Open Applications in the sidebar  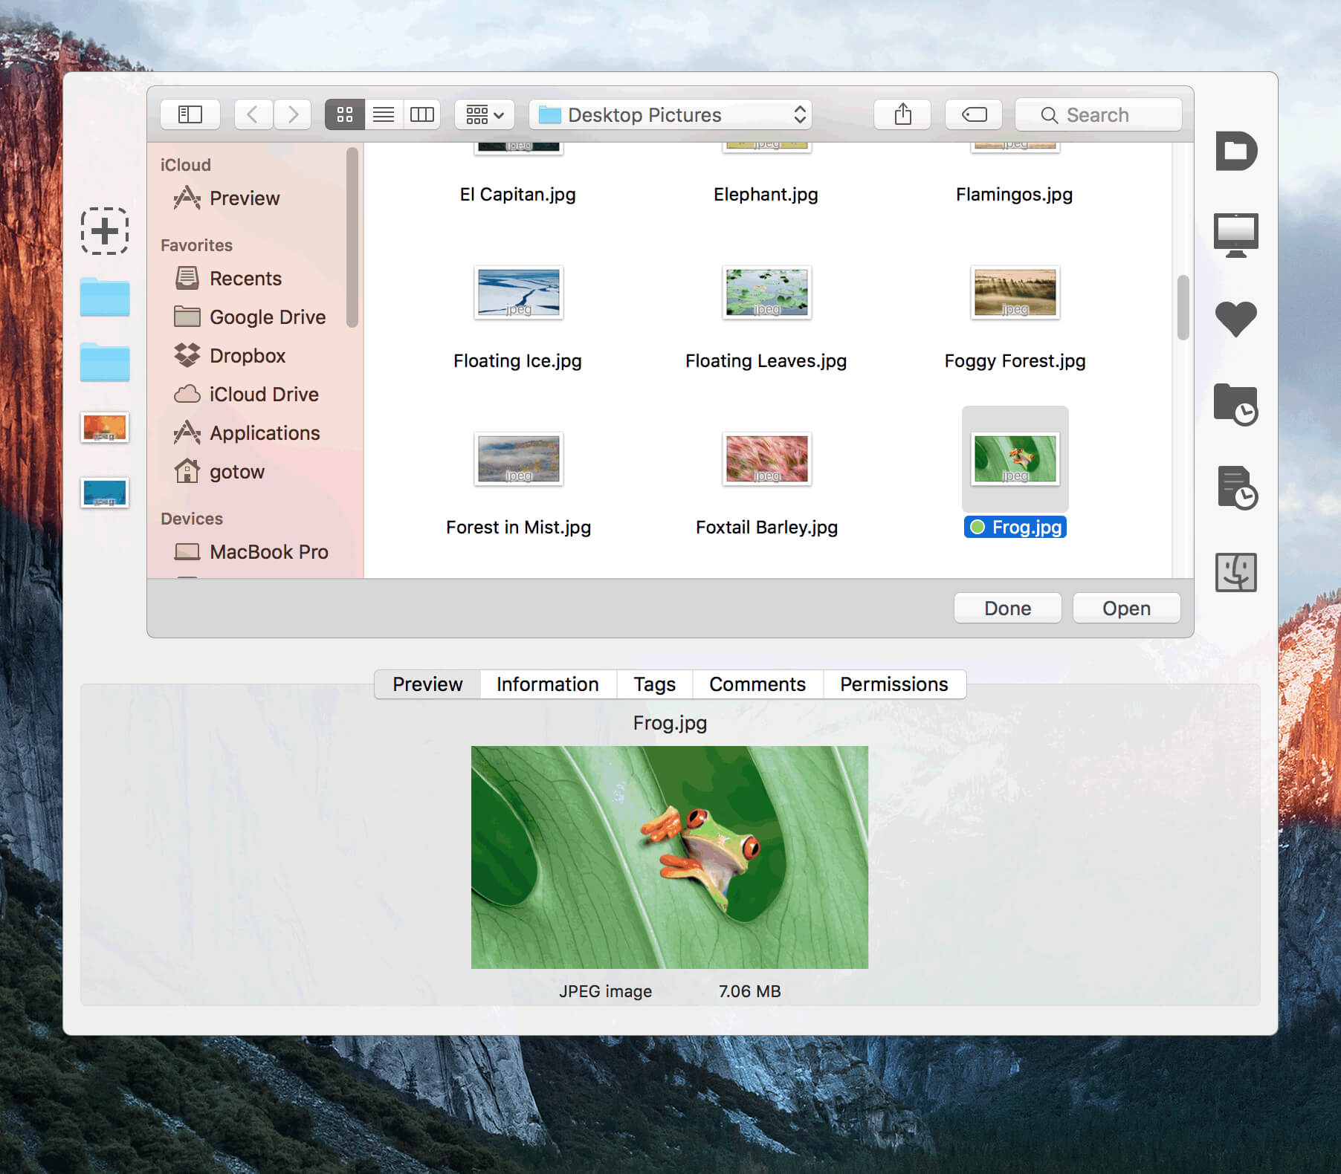point(265,433)
